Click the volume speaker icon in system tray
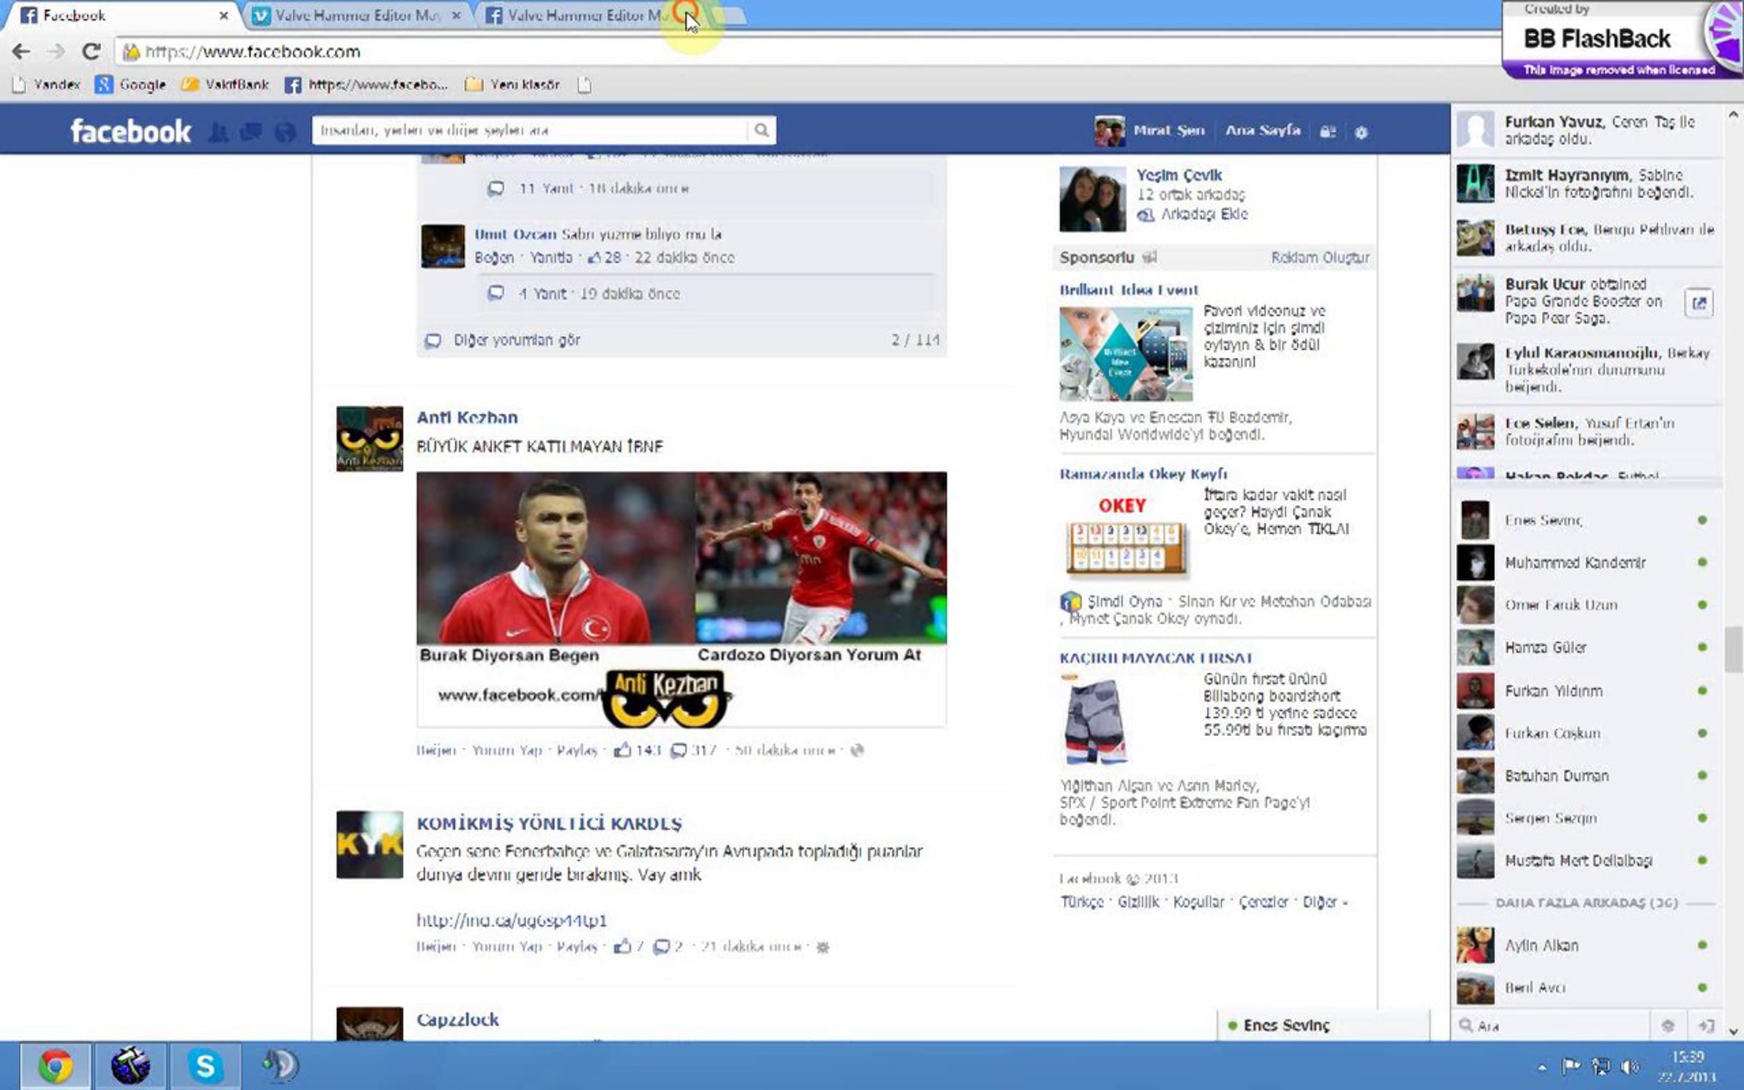The image size is (1744, 1090). click(1630, 1067)
